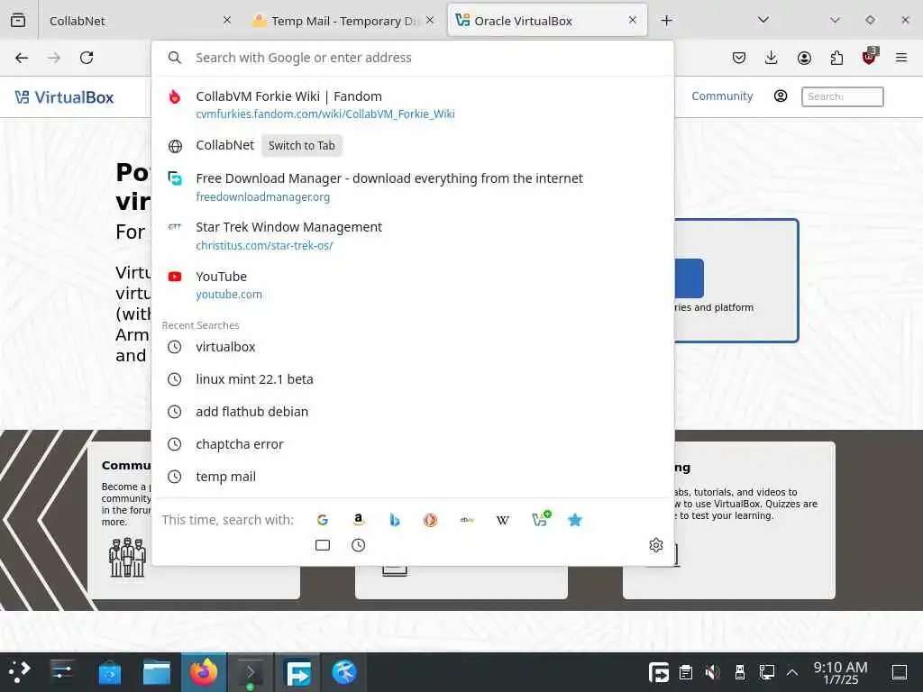Open System Settings from taskbar
Viewport: 923px width, 692px height.
(x=62, y=672)
